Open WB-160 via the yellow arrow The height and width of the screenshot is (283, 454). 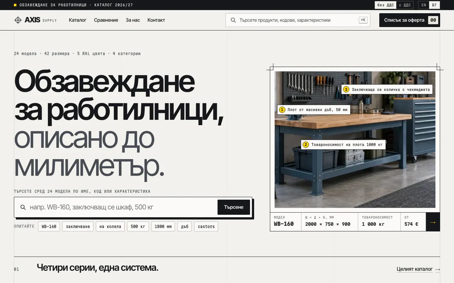coord(433,222)
